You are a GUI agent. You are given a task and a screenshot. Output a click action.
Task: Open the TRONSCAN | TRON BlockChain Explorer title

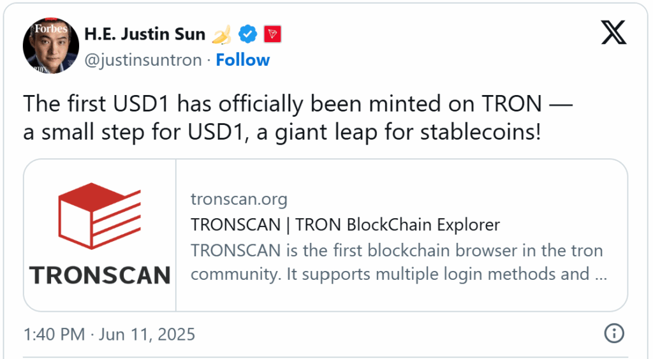click(x=345, y=224)
